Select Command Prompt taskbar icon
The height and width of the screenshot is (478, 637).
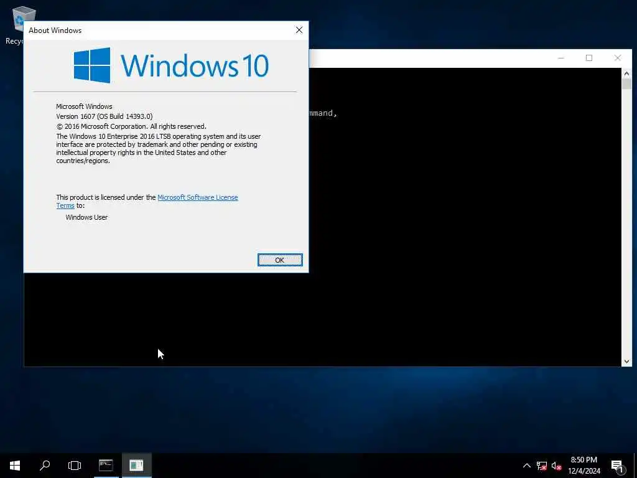pos(106,466)
